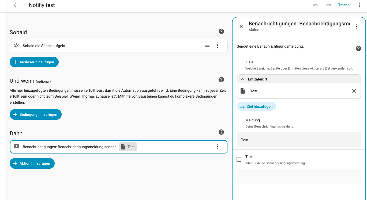Click the redo icon in the header
367x200 pixels.
(328, 5)
